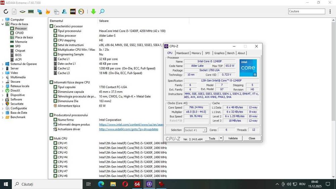
Task: Switch to the Memory tab in CPU-Z
Action: click(196, 53)
